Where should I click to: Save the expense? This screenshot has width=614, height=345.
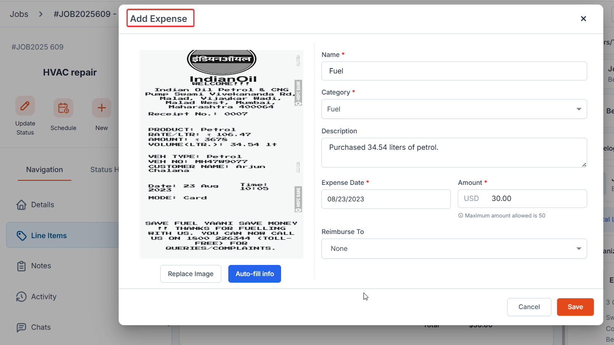coord(575,307)
